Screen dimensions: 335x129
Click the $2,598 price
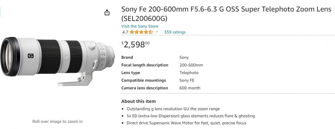tap(136, 44)
